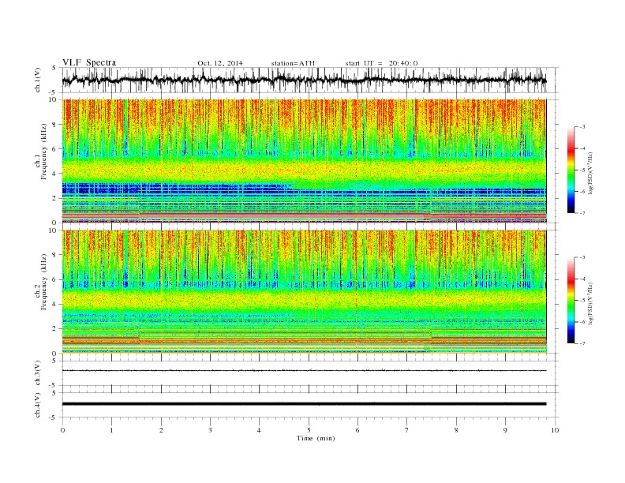Click the '-7' value on the lower colorbar
Screen dimensions: 625x483
pos(582,343)
